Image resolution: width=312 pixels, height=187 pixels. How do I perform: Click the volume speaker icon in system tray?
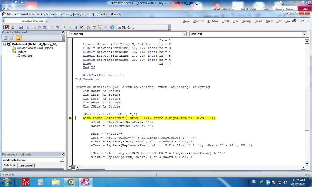pyautogui.click(x=285, y=182)
